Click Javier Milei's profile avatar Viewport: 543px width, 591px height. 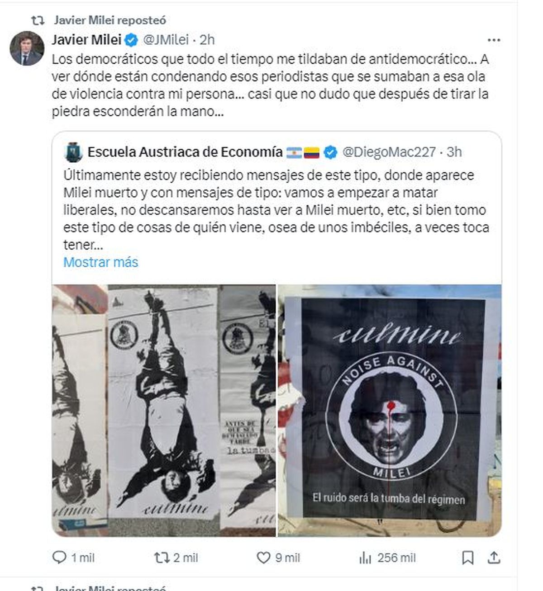pos(27,48)
